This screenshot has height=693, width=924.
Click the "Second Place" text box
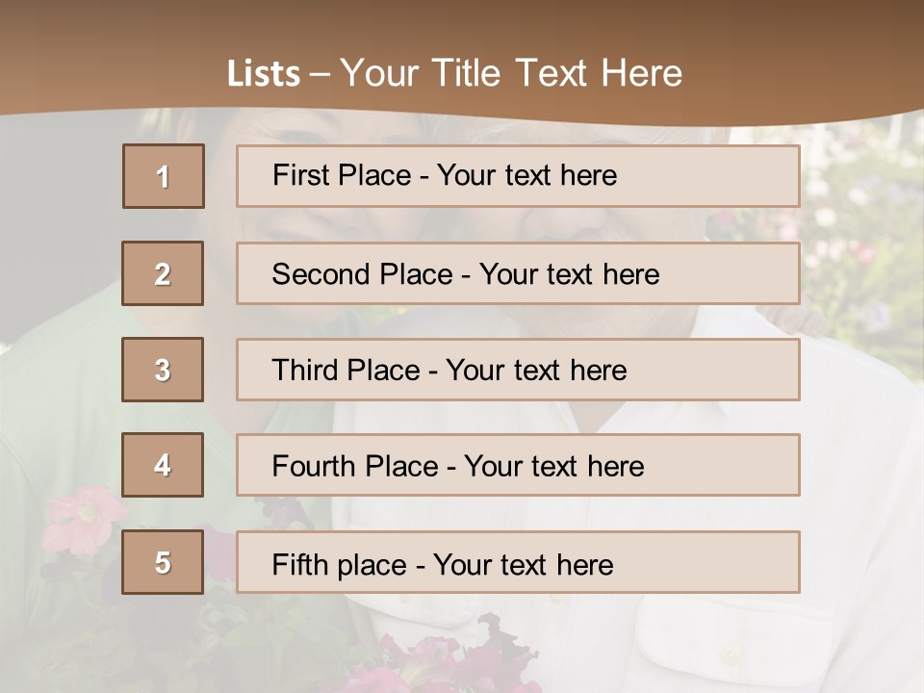point(518,273)
